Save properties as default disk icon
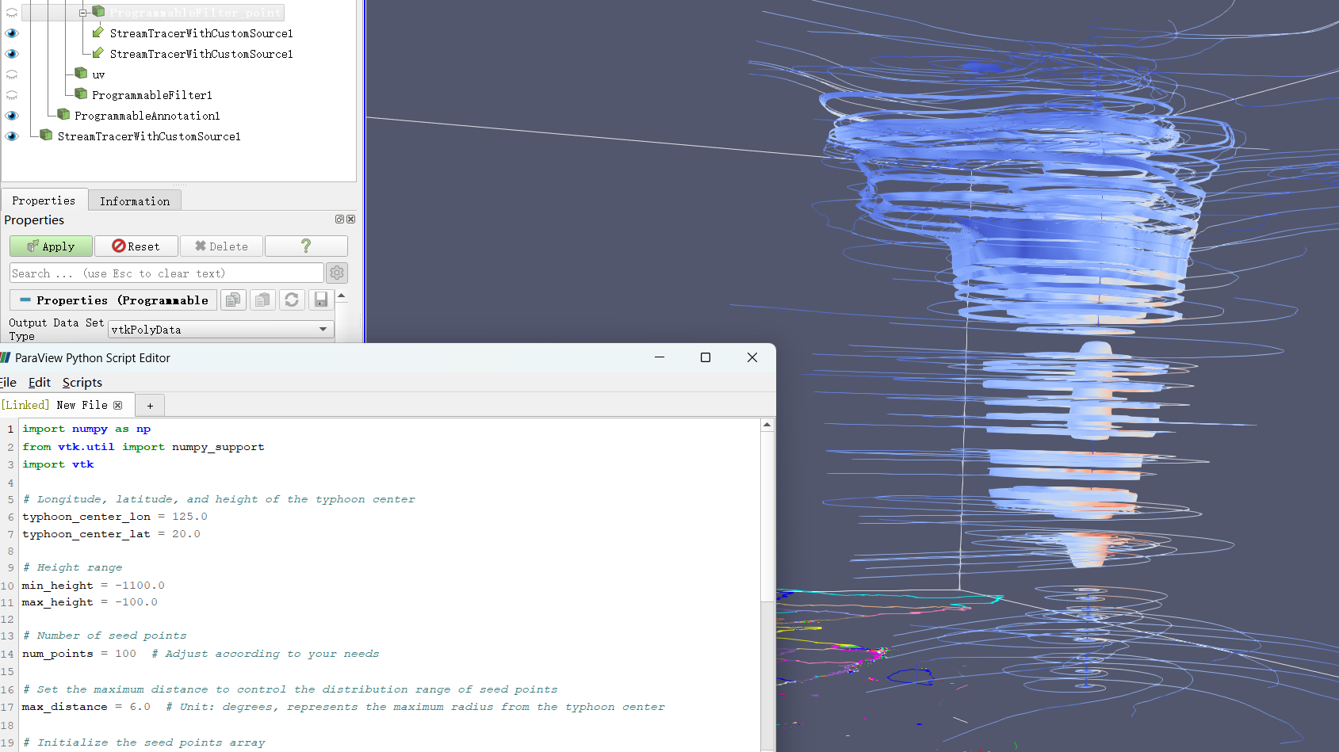Viewport: 1339px width, 752px height. tap(321, 300)
